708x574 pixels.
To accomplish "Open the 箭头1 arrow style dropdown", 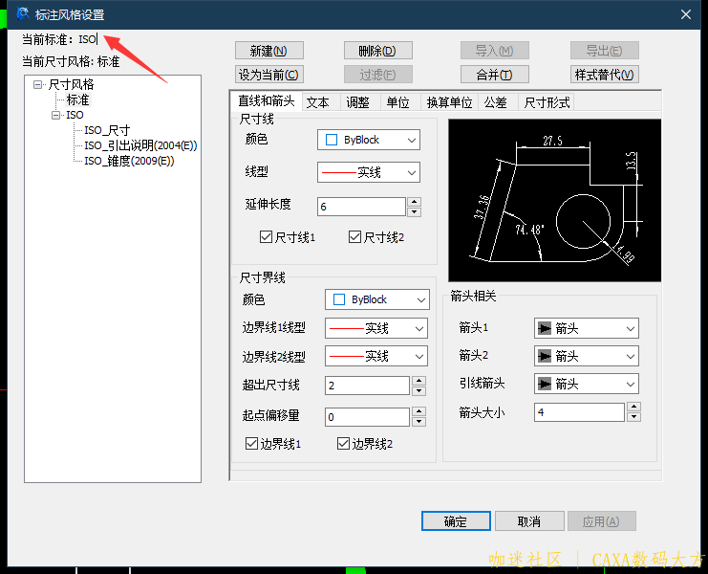I will [630, 328].
